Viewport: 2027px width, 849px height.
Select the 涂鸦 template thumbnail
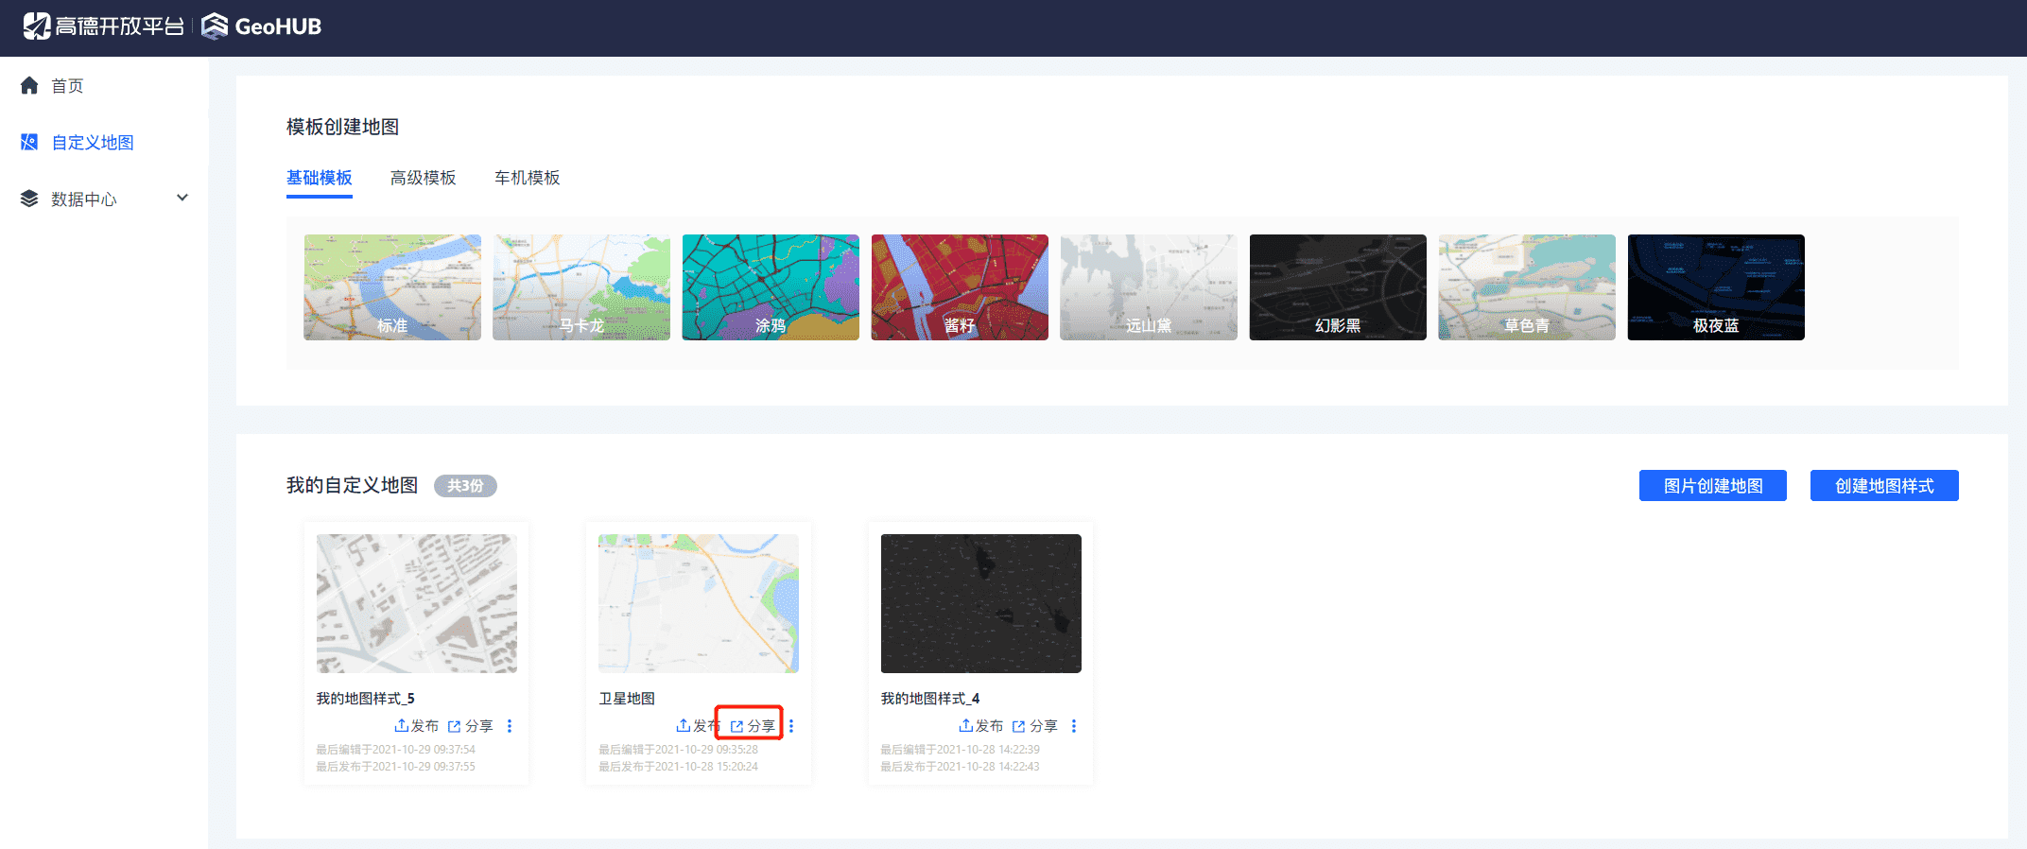click(x=771, y=287)
